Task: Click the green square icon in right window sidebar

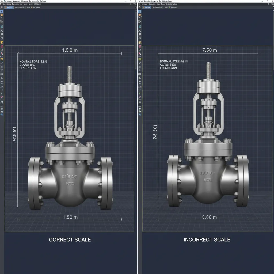Action: (x=140, y=59)
